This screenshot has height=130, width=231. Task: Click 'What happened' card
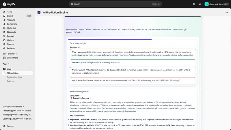point(133,54)
